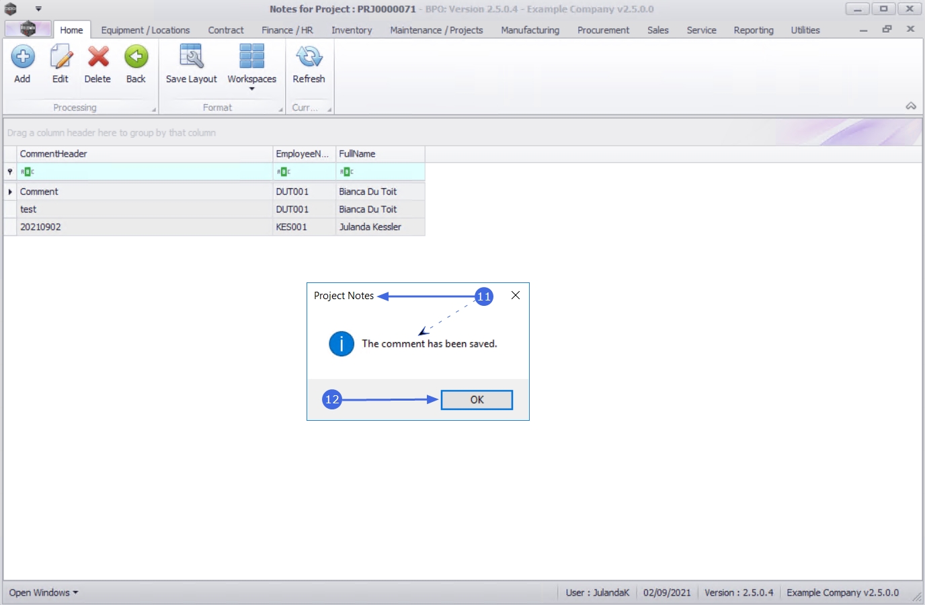Click the green Back arrow icon

tap(136, 57)
